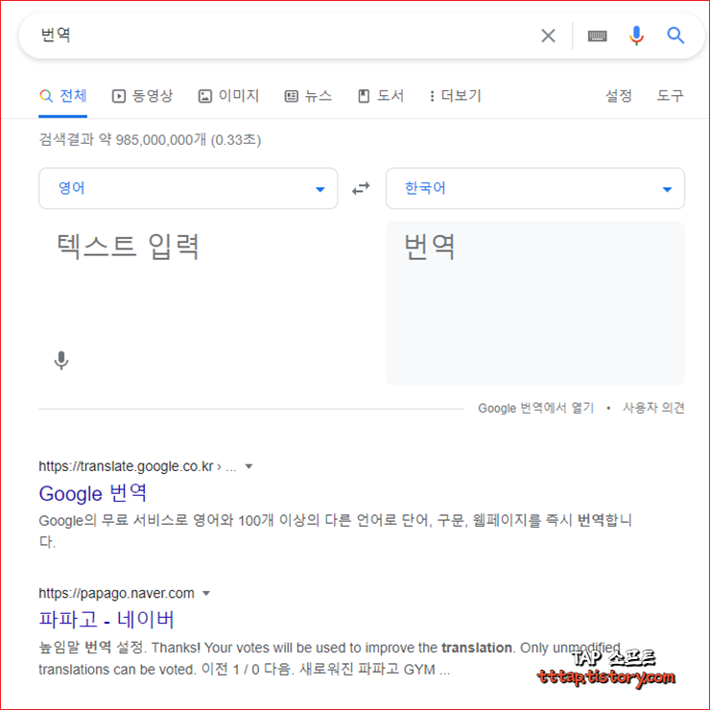Click the search input containing 번역

281,35
